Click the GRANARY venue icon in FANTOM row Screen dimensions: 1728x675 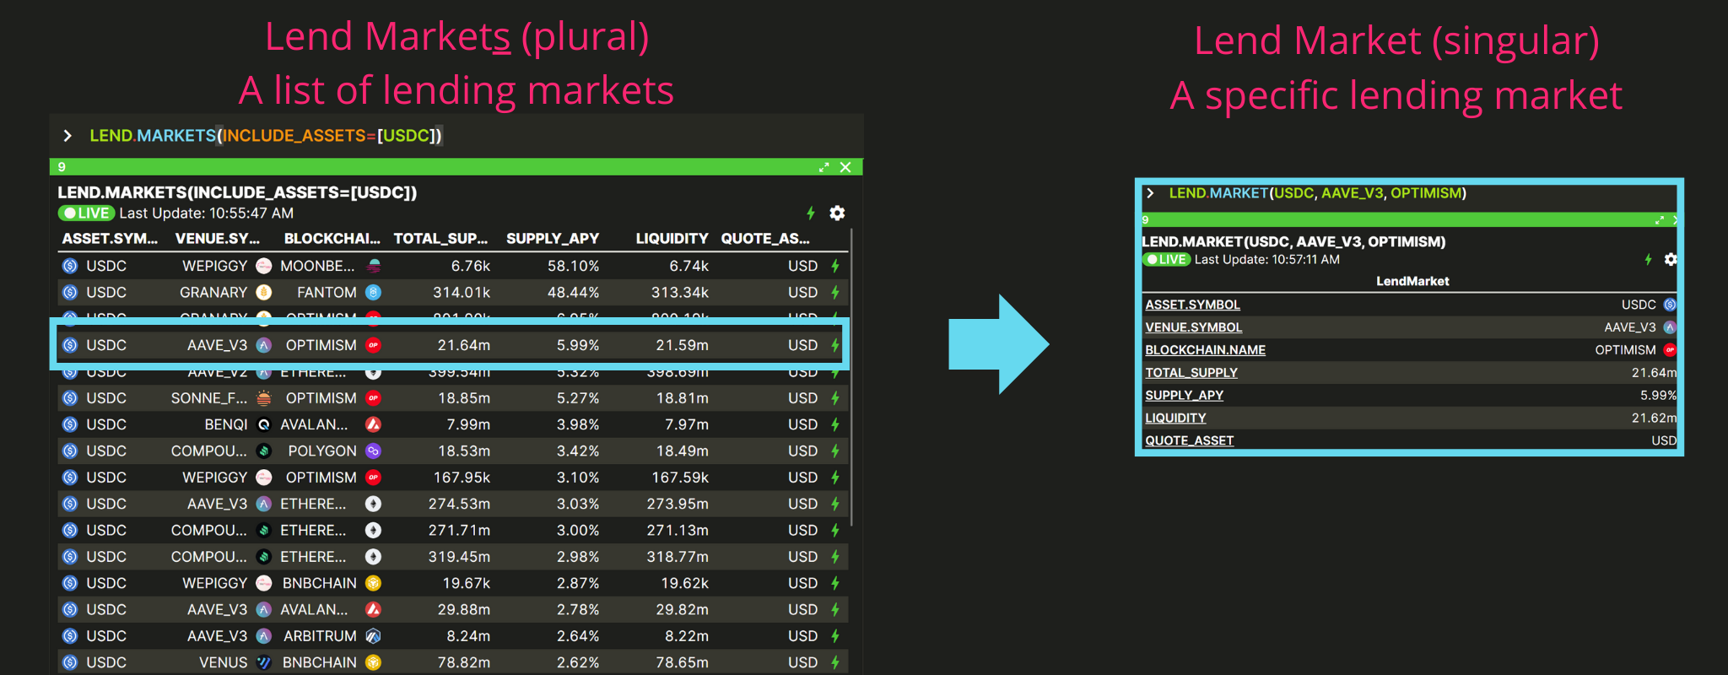264,292
